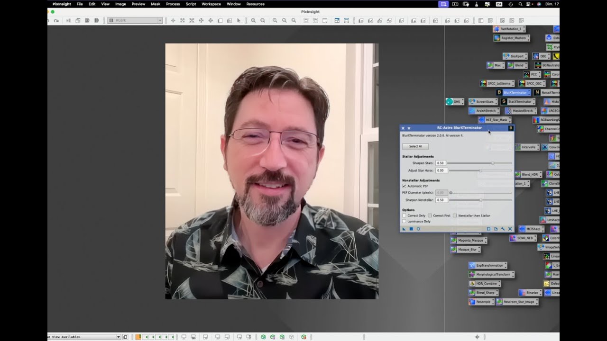The width and height of the screenshot is (607, 341).
Task: Enable the Correct Only checkbox
Action: tap(404, 215)
